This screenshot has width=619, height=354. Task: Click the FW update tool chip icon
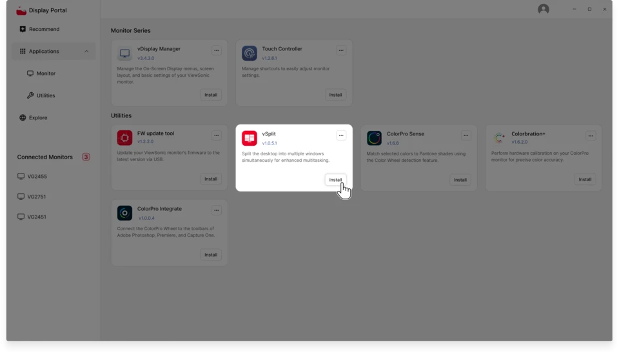pyautogui.click(x=124, y=138)
